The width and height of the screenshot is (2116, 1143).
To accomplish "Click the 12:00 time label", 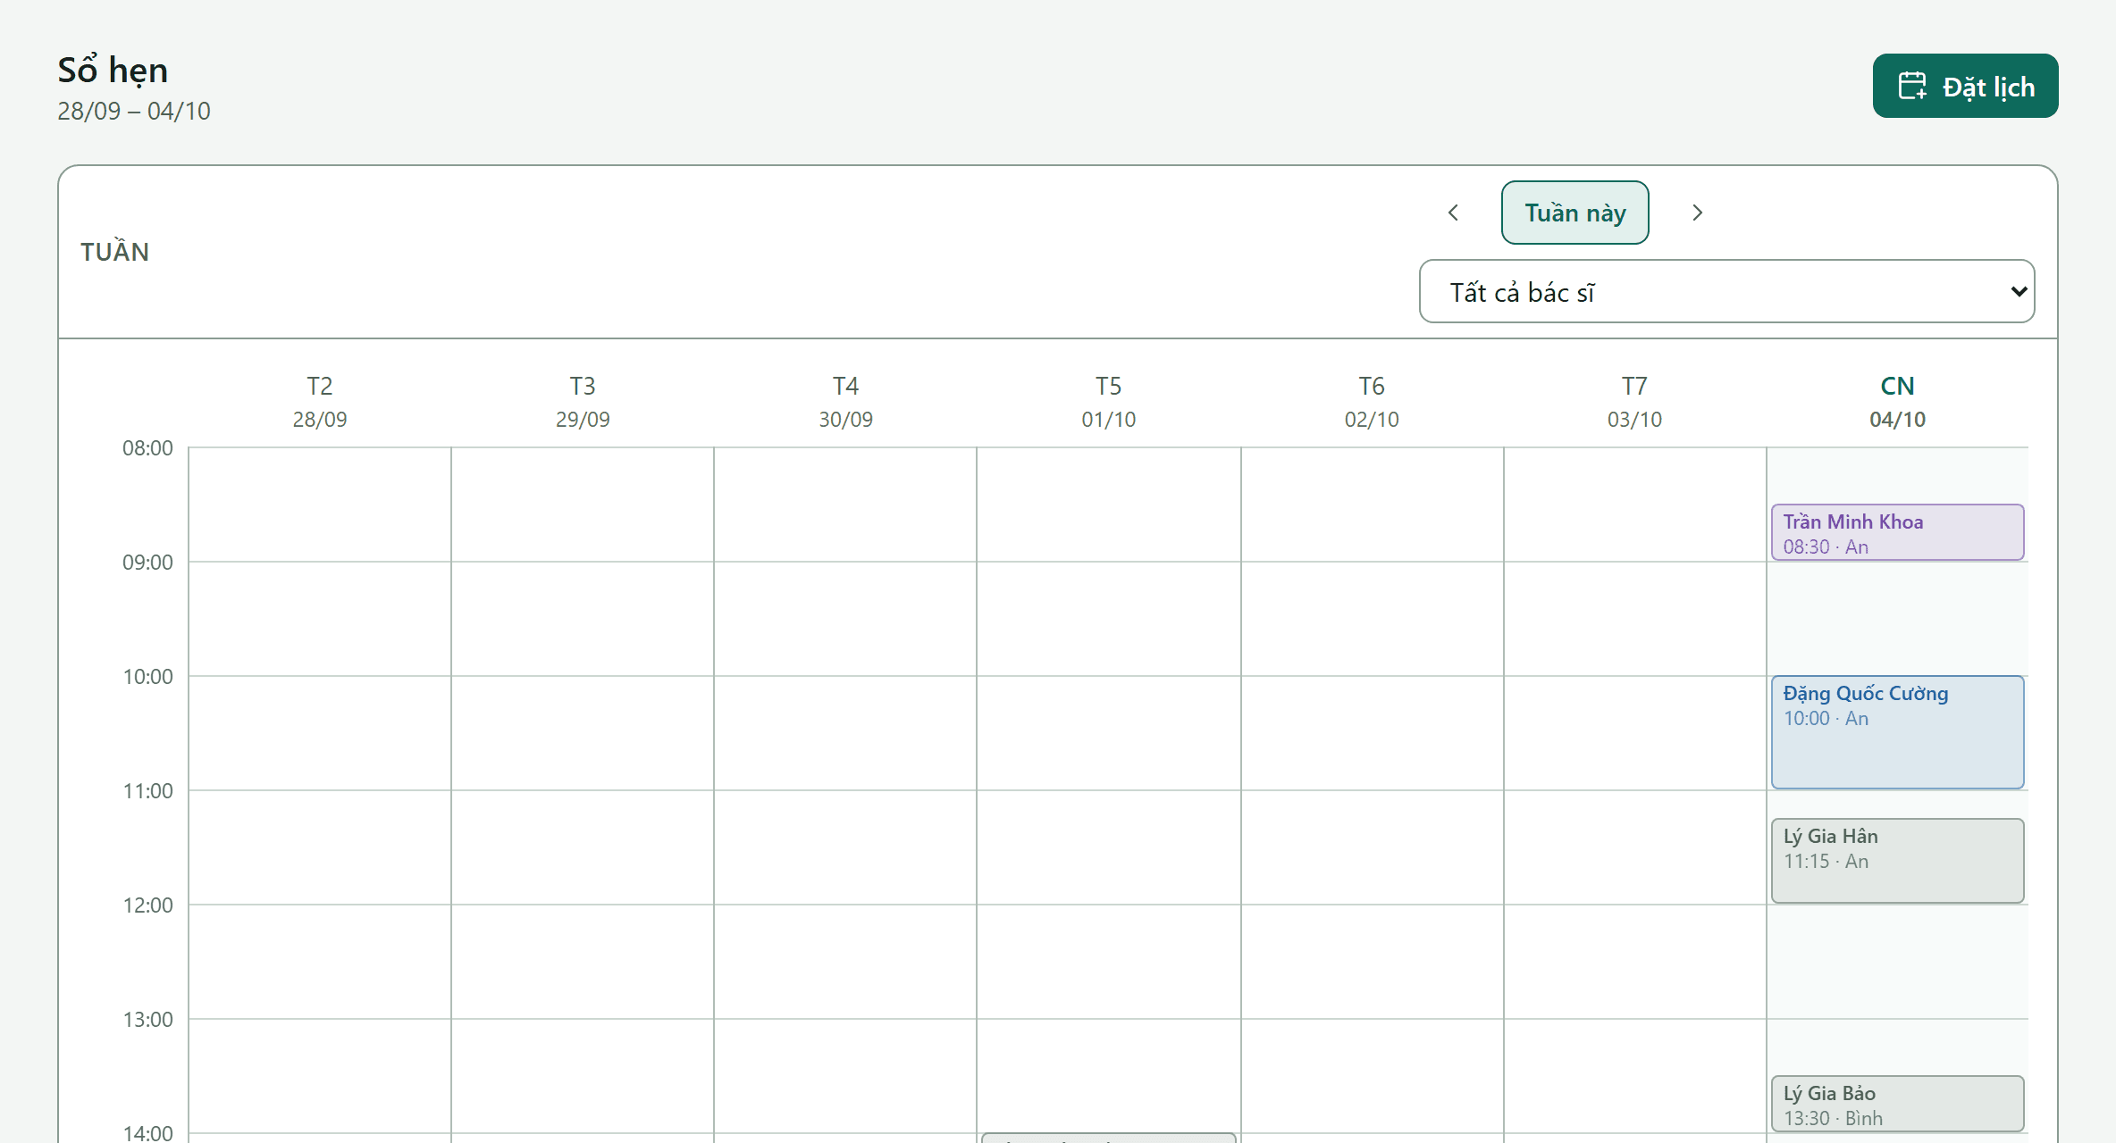I will tap(147, 905).
